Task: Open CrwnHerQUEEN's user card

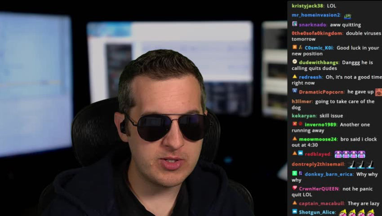Action: tap(319, 189)
